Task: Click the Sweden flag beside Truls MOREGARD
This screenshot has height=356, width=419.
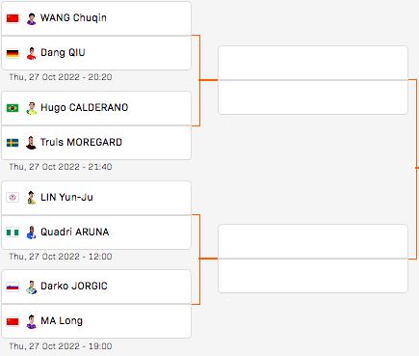Action: (13, 143)
